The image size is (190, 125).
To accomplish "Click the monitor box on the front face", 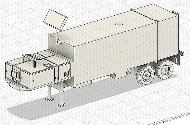I will pos(15,74).
